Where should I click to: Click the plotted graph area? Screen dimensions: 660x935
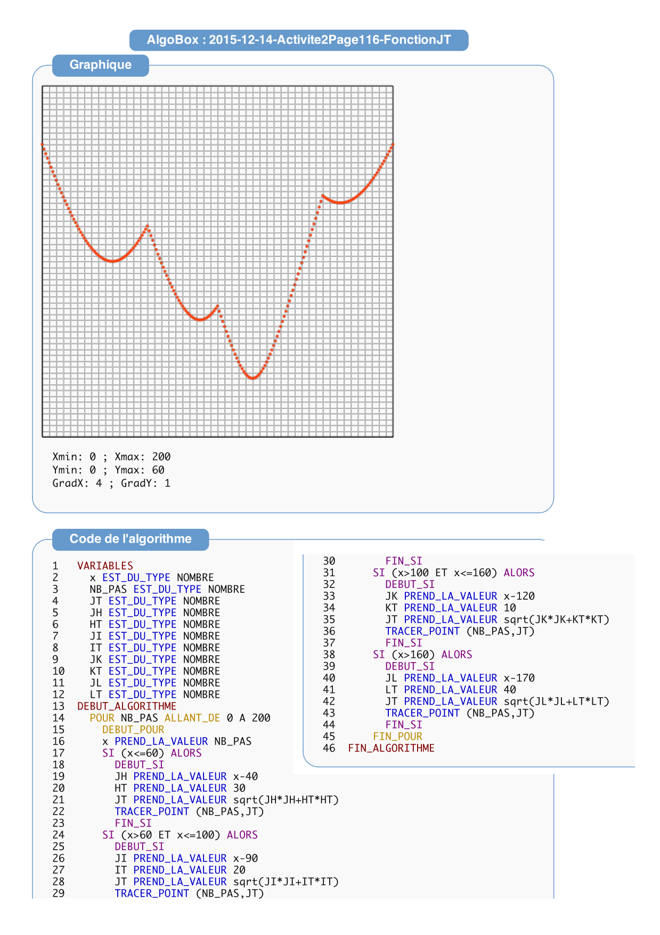coord(218,261)
